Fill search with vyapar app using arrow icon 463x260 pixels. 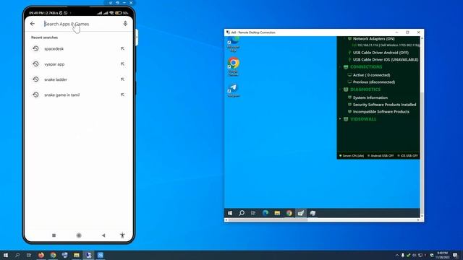click(122, 64)
